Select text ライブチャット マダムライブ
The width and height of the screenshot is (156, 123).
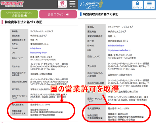pyautogui.click(x=120, y=27)
